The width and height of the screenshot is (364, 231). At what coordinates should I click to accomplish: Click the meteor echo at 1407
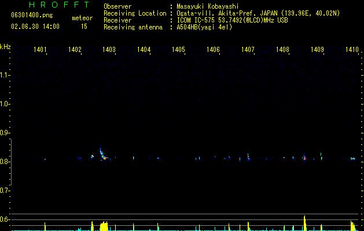point(248,157)
